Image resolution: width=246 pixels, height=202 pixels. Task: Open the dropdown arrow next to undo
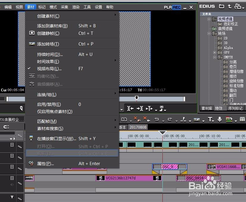(x=163, y=121)
